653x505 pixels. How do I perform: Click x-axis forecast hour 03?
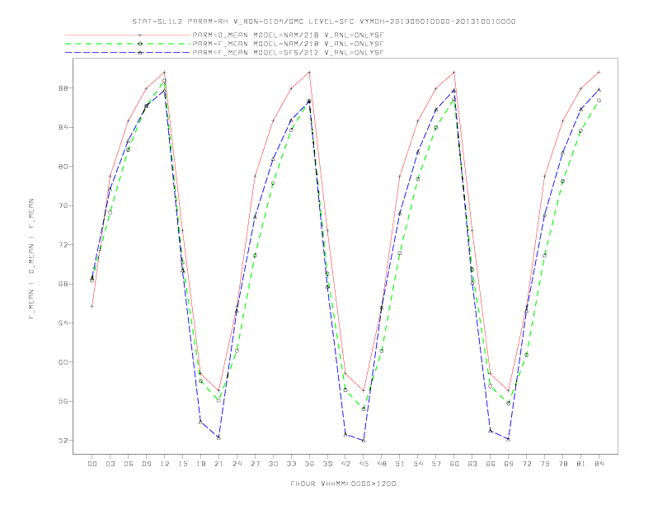(110, 464)
